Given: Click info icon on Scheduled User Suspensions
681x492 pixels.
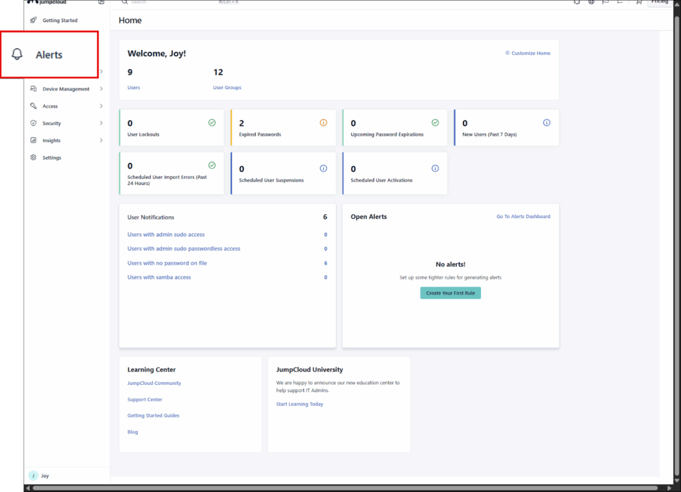Looking at the screenshot, I should pyautogui.click(x=323, y=169).
